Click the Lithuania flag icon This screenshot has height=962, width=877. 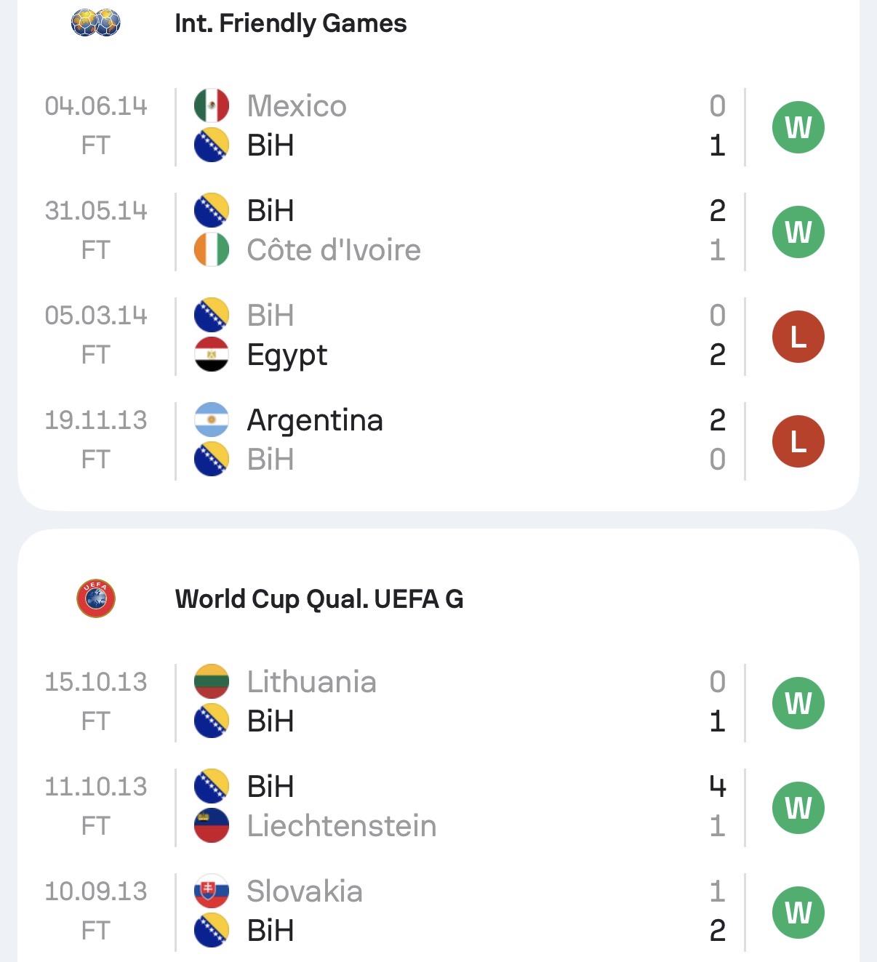(x=212, y=682)
